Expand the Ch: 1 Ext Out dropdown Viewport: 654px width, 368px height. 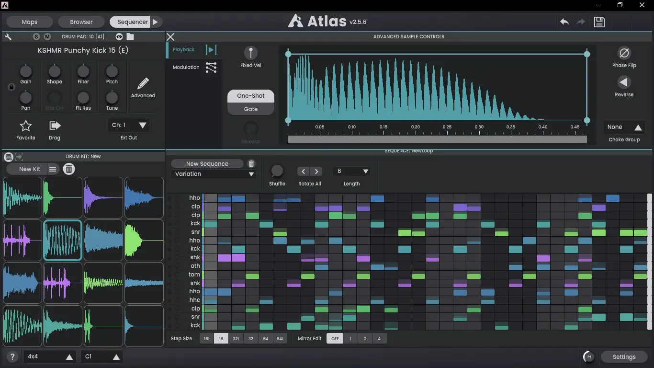[129, 125]
